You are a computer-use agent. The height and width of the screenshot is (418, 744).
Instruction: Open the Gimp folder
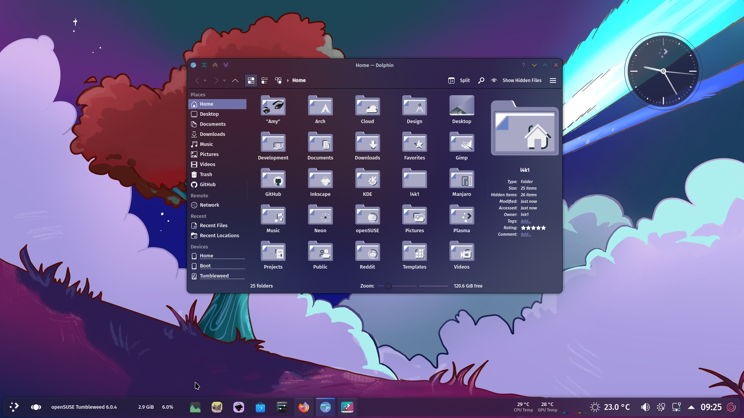pos(462,146)
